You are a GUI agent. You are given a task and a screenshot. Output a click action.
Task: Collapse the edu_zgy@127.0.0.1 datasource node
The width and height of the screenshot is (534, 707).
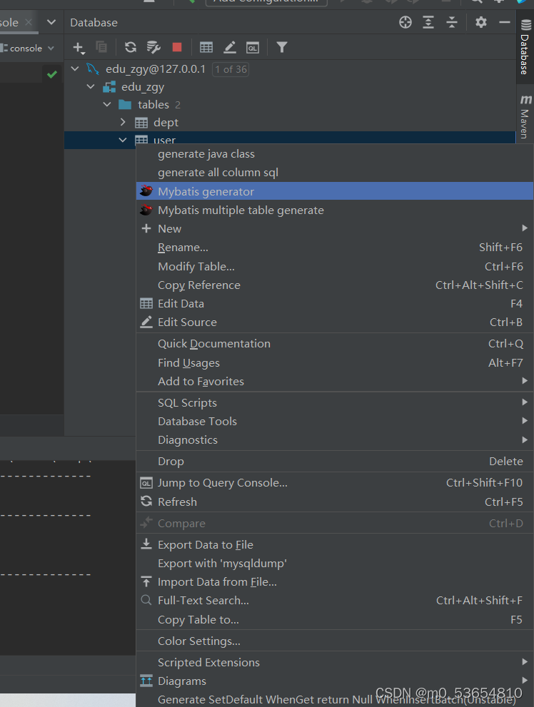75,69
